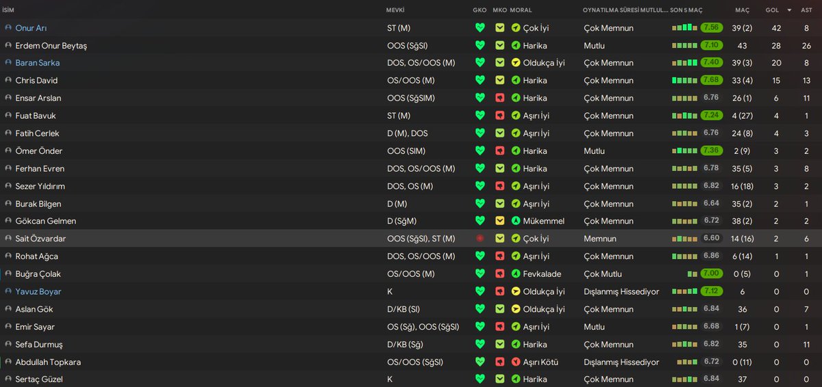Viewport: 822px width, 387px height.
Task: Click the person icon beside Onur Arı
Action: [x=8, y=28]
